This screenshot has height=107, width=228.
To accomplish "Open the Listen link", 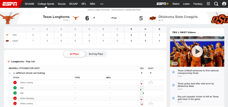I will tap(186, 4).
